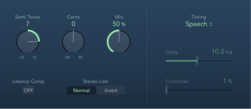Click the -50 minimum label under Cents
251x109 pixels.
point(67,57)
